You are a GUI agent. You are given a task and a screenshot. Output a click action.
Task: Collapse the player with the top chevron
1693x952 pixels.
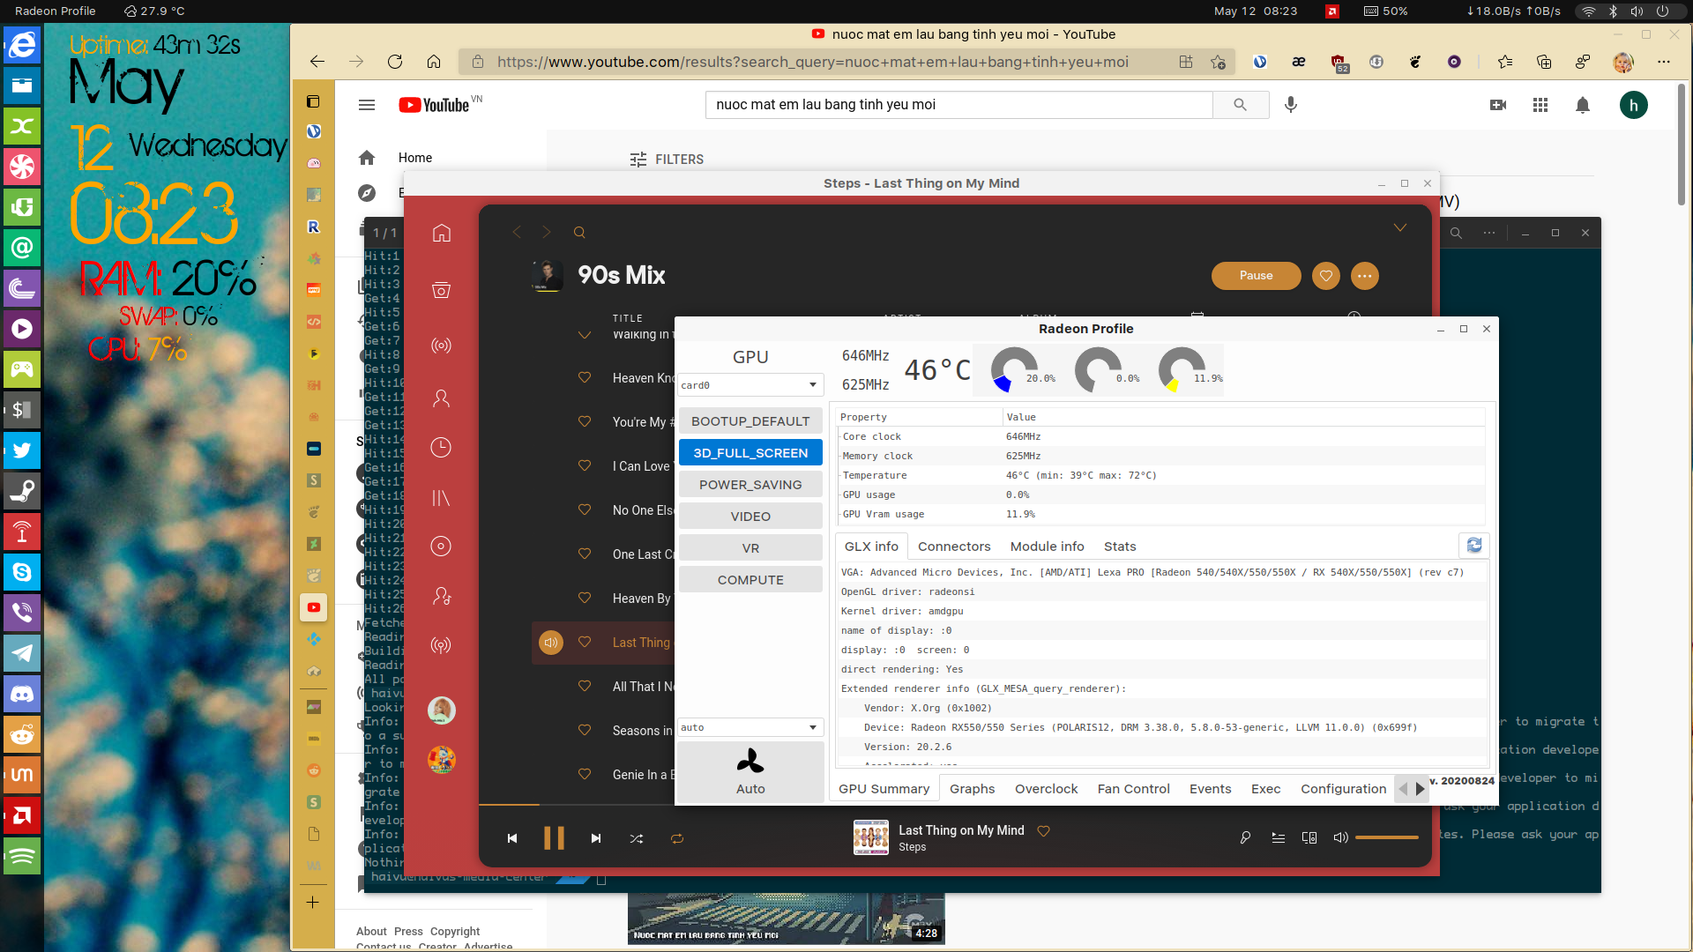(x=1400, y=227)
